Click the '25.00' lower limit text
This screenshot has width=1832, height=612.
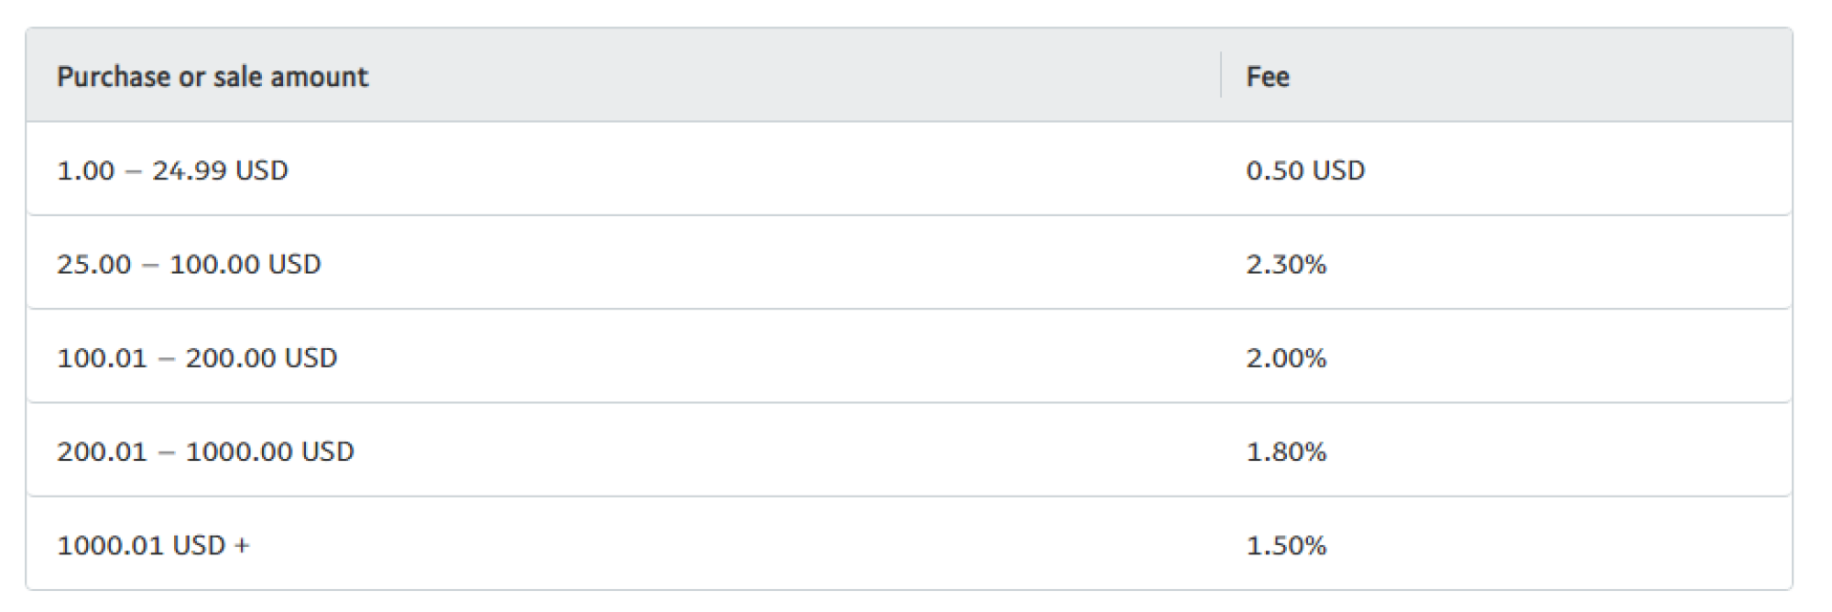pyautogui.click(x=93, y=265)
